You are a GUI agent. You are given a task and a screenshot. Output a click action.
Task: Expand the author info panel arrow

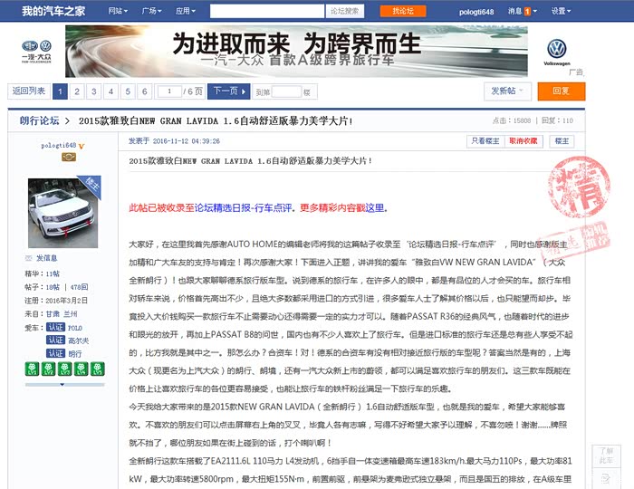(x=62, y=385)
